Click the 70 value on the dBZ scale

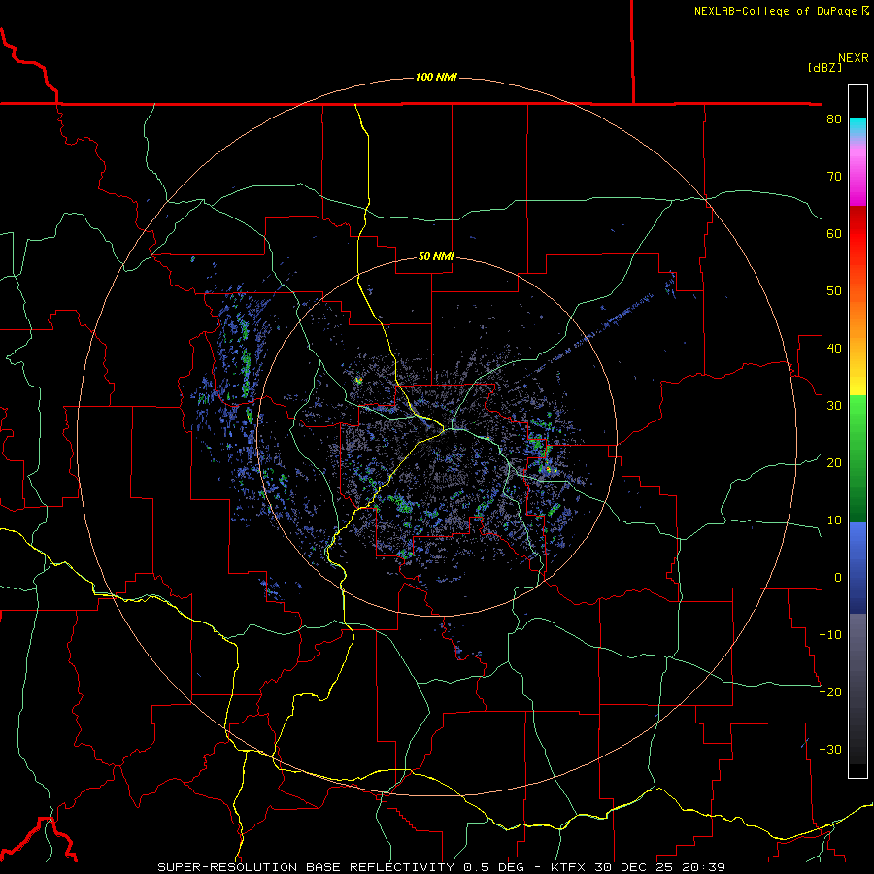coord(834,177)
